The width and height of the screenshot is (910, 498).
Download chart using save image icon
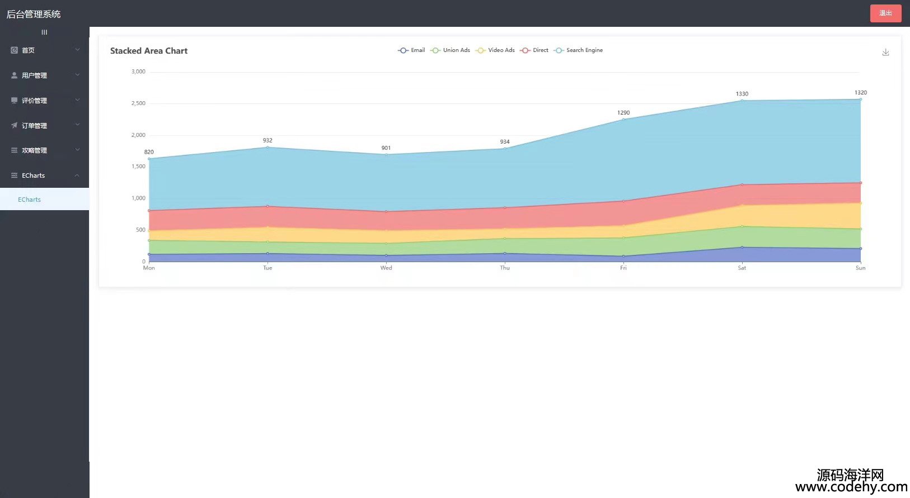coord(885,52)
